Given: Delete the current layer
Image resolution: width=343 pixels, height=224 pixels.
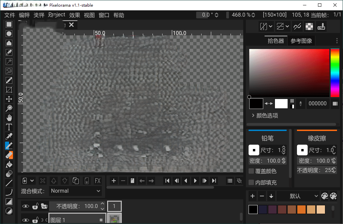Looking at the screenshot, I should coord(43,181).
